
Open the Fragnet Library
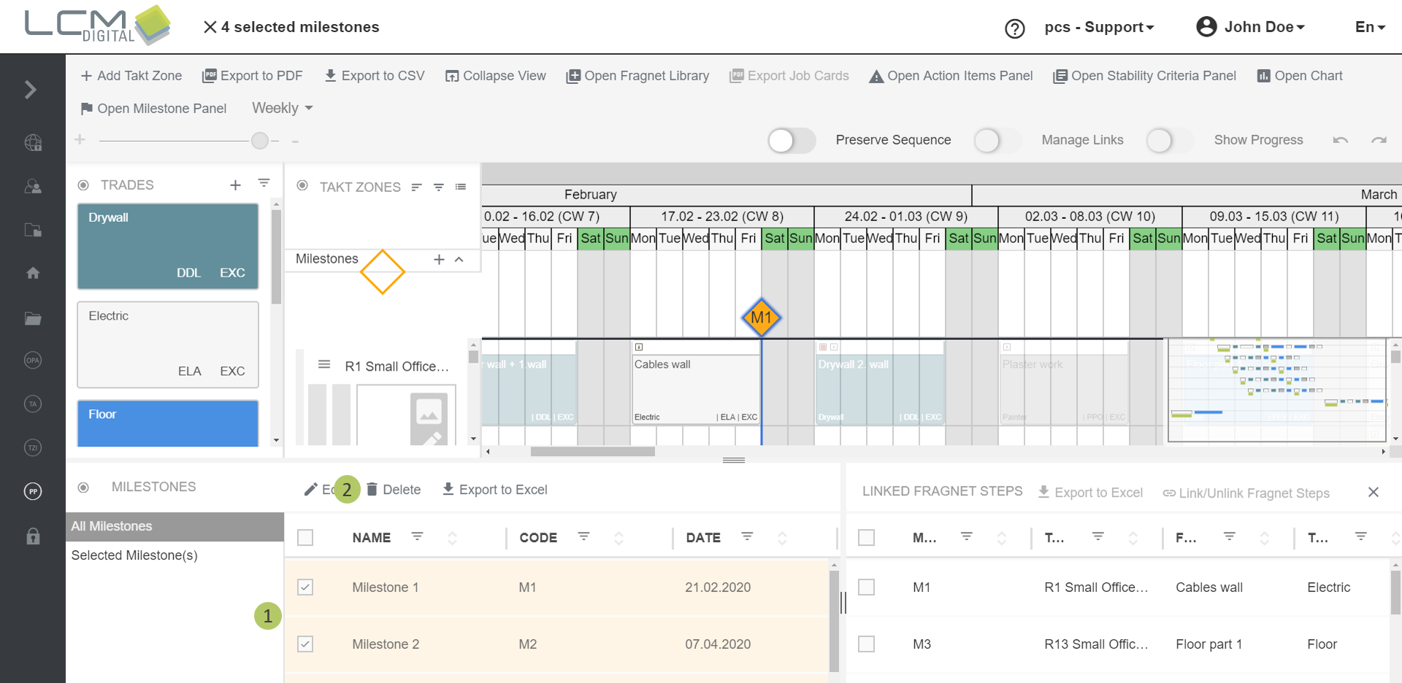tap(637, 75)
